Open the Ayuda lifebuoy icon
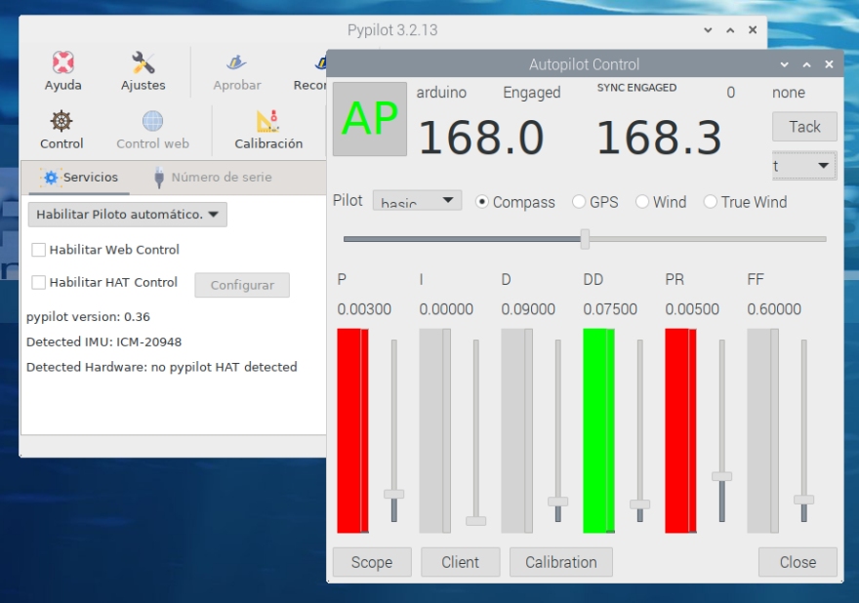This screenshot has width=859, height=603. [62, 63]
